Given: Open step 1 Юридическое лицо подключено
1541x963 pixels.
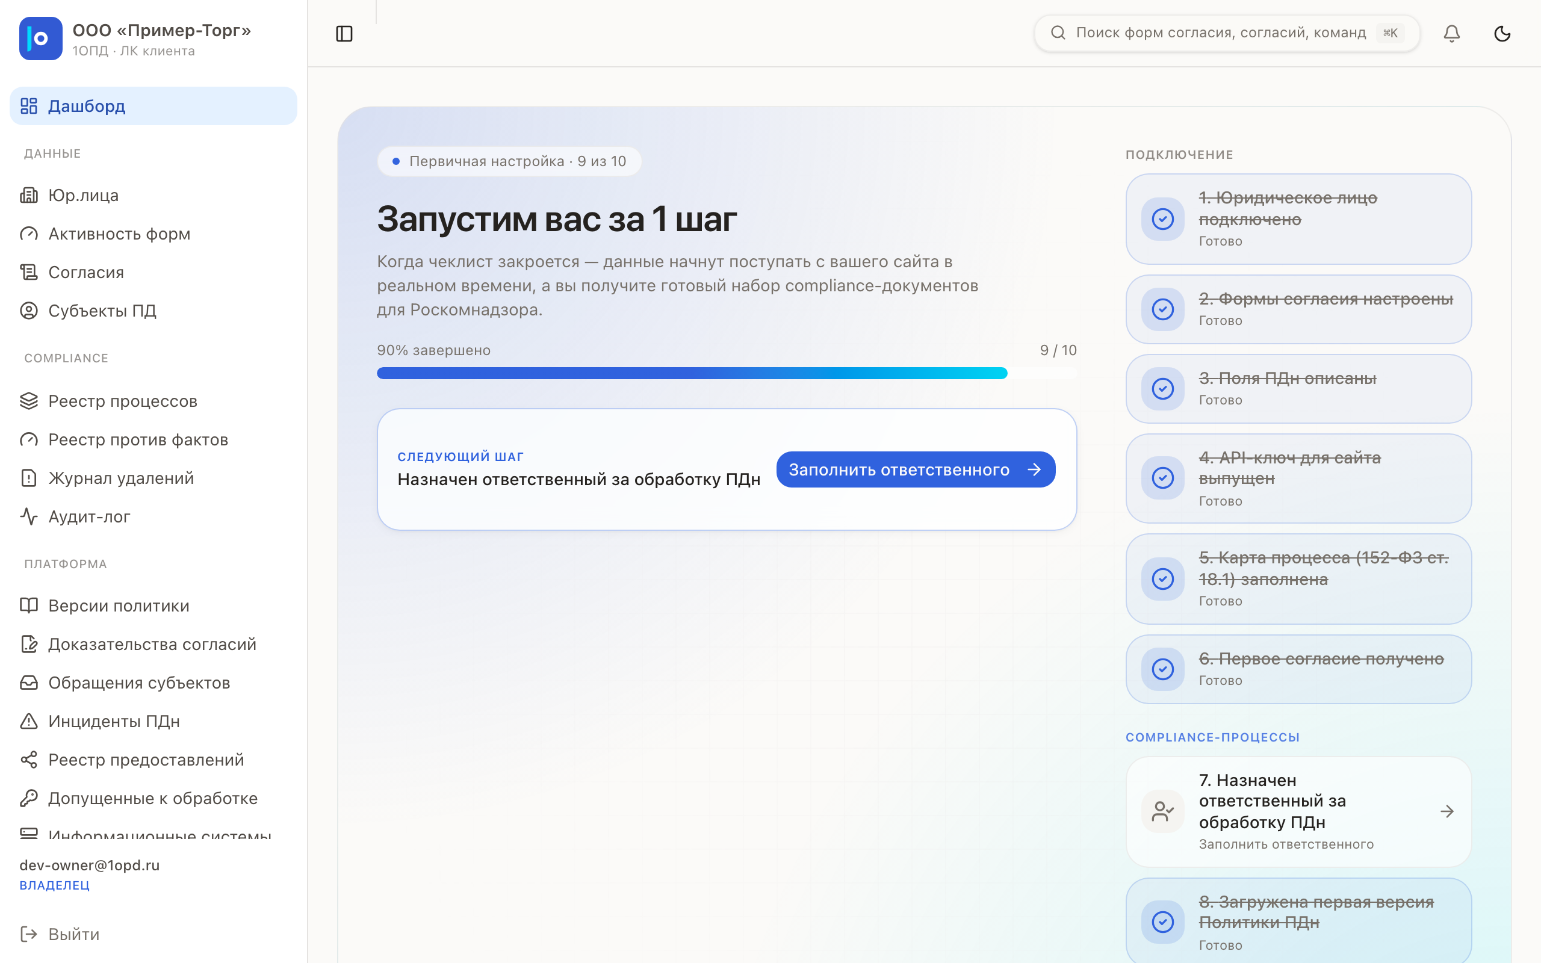Looking at the screenshot, I should click(x=1298, y=219).
